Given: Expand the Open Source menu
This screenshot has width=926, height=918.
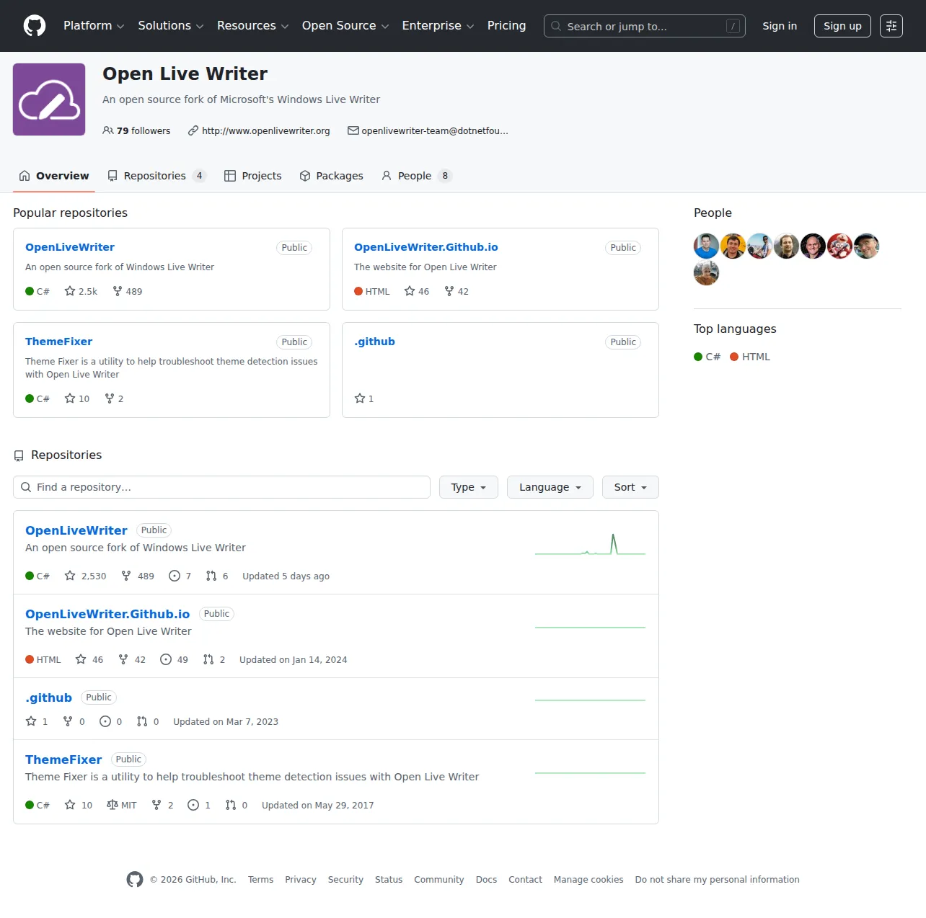Looking at the screenshot, I should (x=345, y=26).
